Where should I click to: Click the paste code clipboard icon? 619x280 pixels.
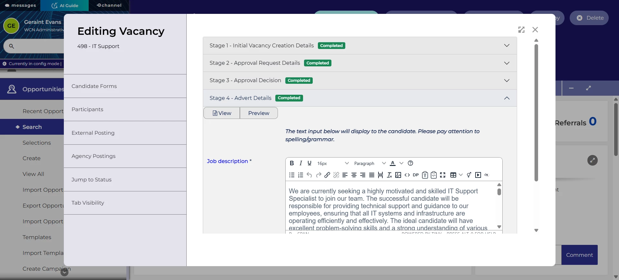point(434,175)
